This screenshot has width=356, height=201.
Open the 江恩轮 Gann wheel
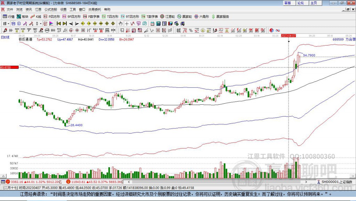(168, 17)
